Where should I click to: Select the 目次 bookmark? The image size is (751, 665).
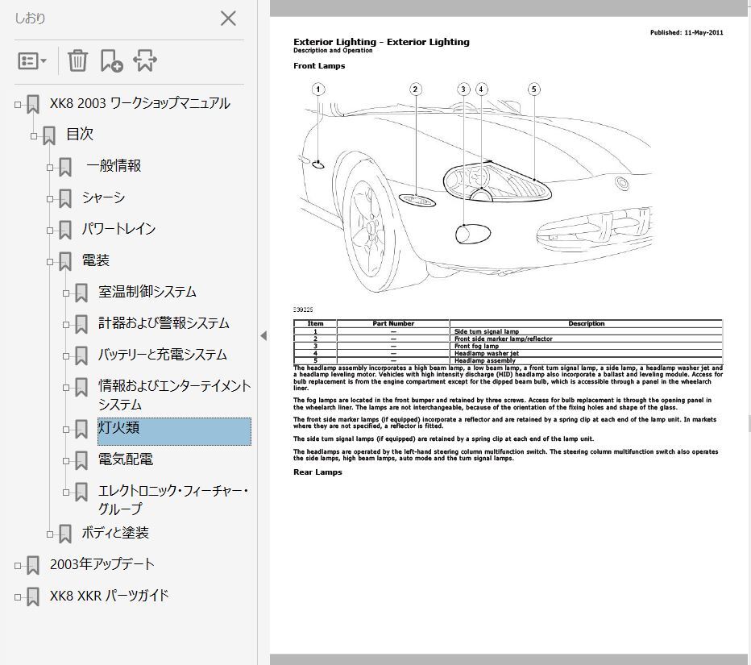click(80, 134)
